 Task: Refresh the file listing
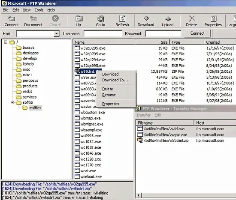pyautogui.click(x=122, y=18)
